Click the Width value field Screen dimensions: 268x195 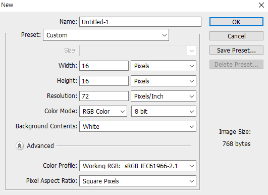tap(104, 66)
